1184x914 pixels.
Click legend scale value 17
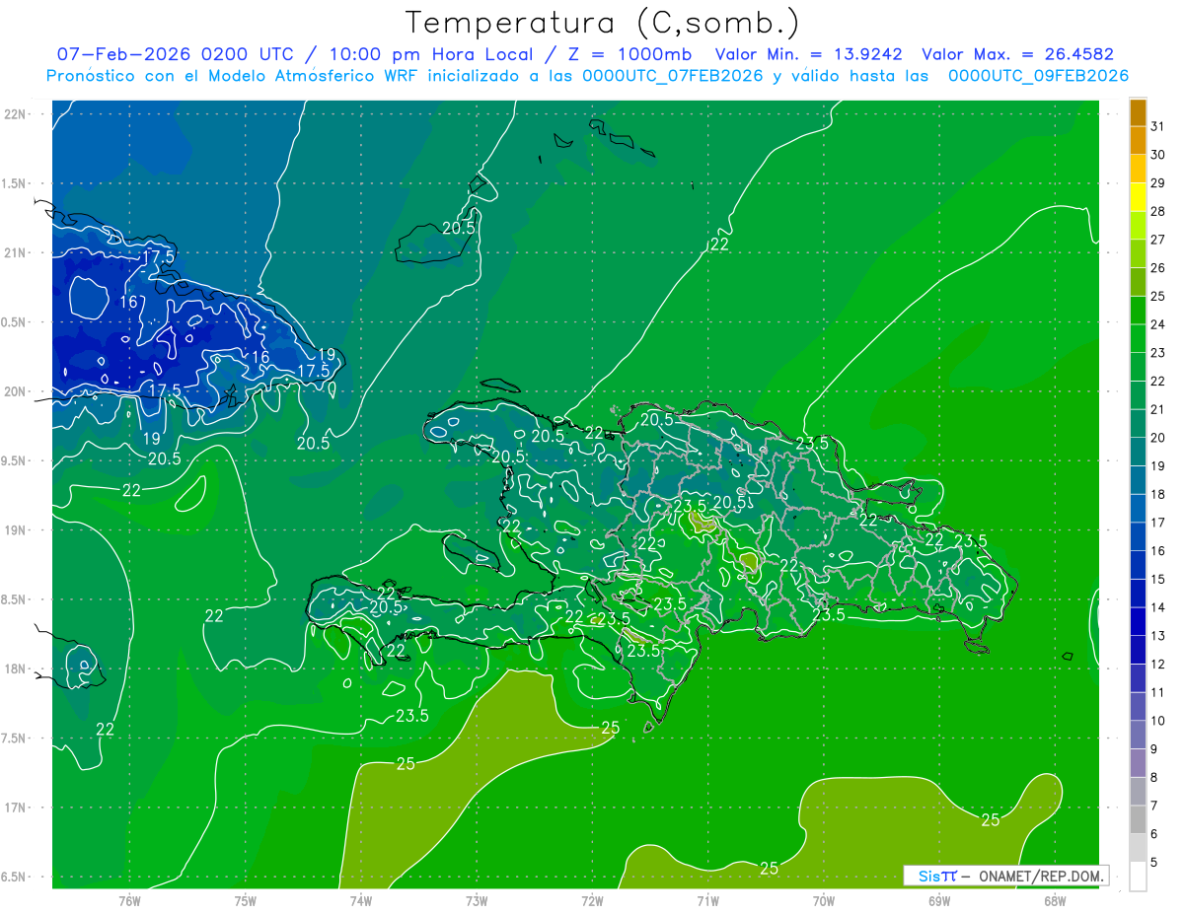coord(1157,523)
